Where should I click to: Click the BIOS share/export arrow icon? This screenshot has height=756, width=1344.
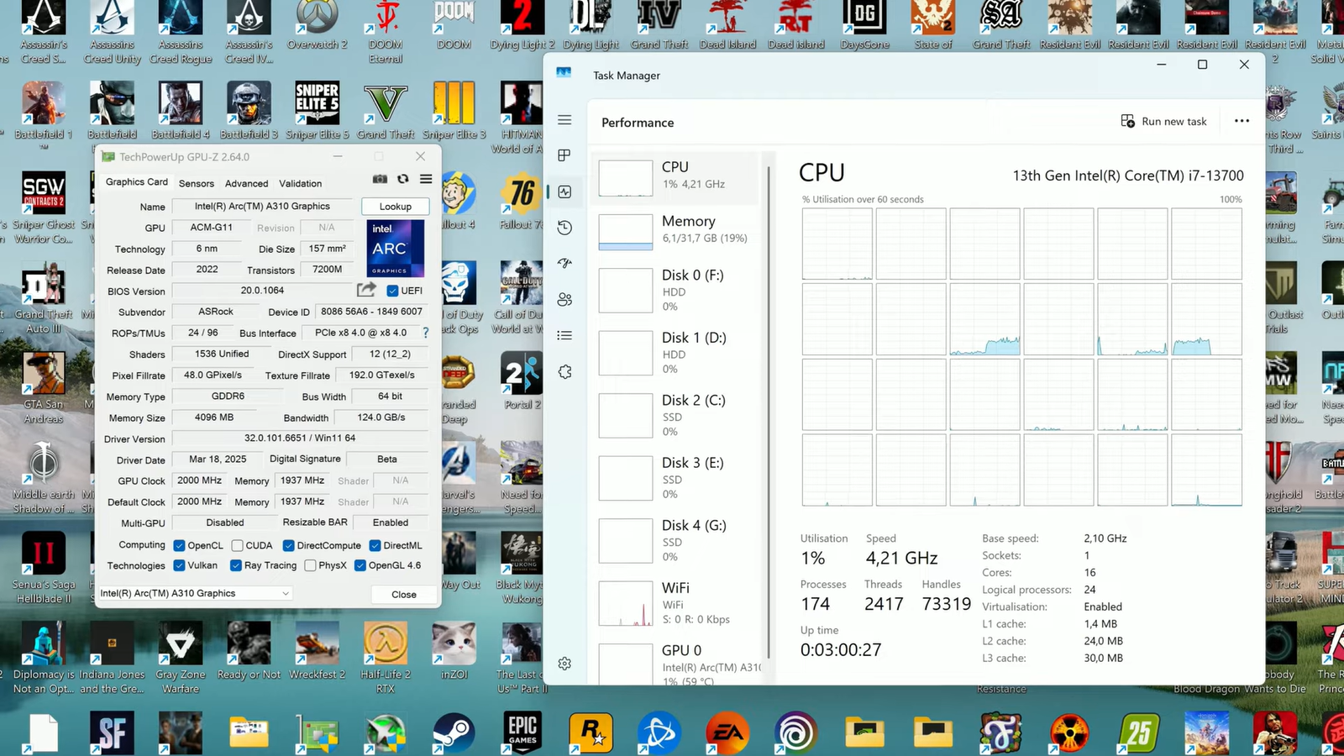(366, 290)
